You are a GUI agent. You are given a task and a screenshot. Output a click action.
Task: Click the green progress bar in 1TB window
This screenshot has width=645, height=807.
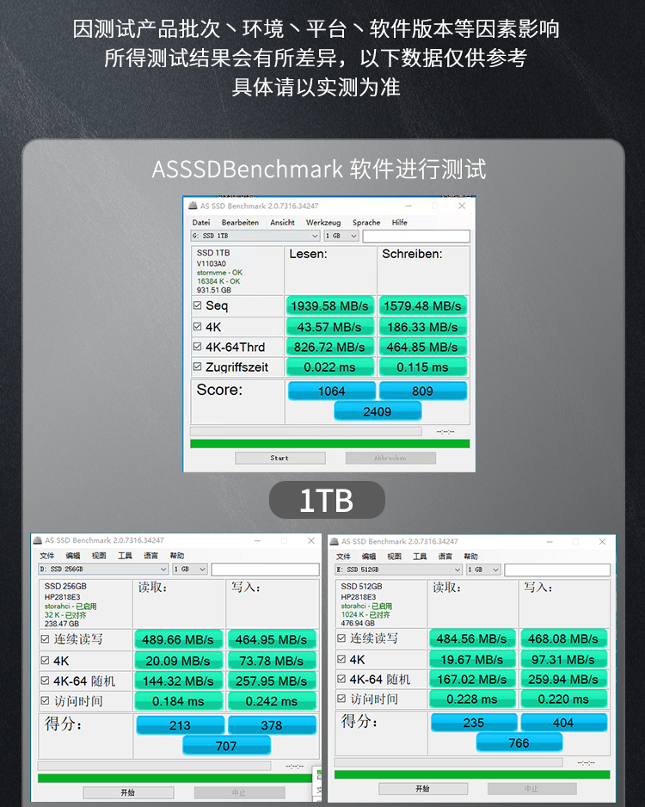click(329, 444)
